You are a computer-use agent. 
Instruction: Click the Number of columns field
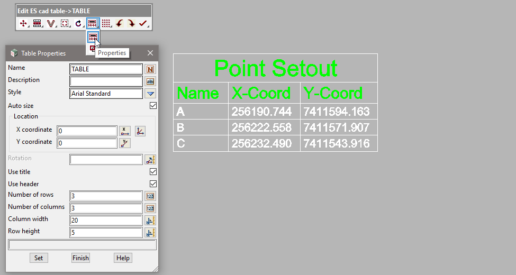point(106,208)
